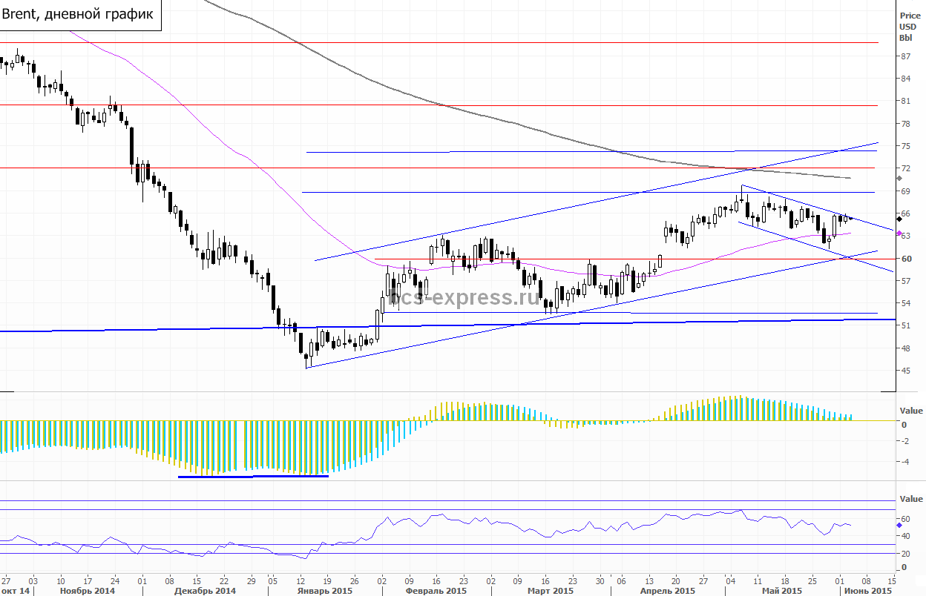Select the thick blue line under MACD histogram
Viewport: 926px width, 596px height.
253,477
